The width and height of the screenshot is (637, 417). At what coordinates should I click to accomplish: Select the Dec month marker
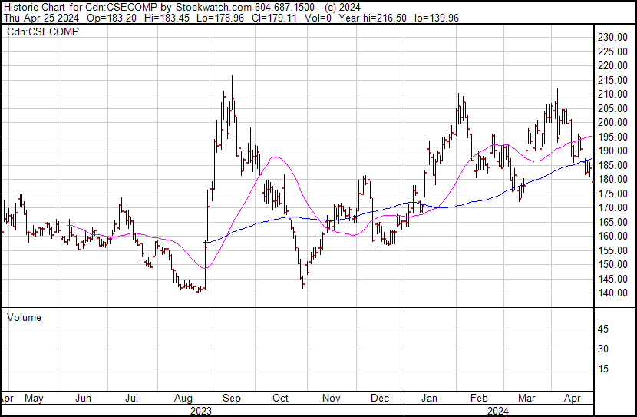tap(378, 399)
